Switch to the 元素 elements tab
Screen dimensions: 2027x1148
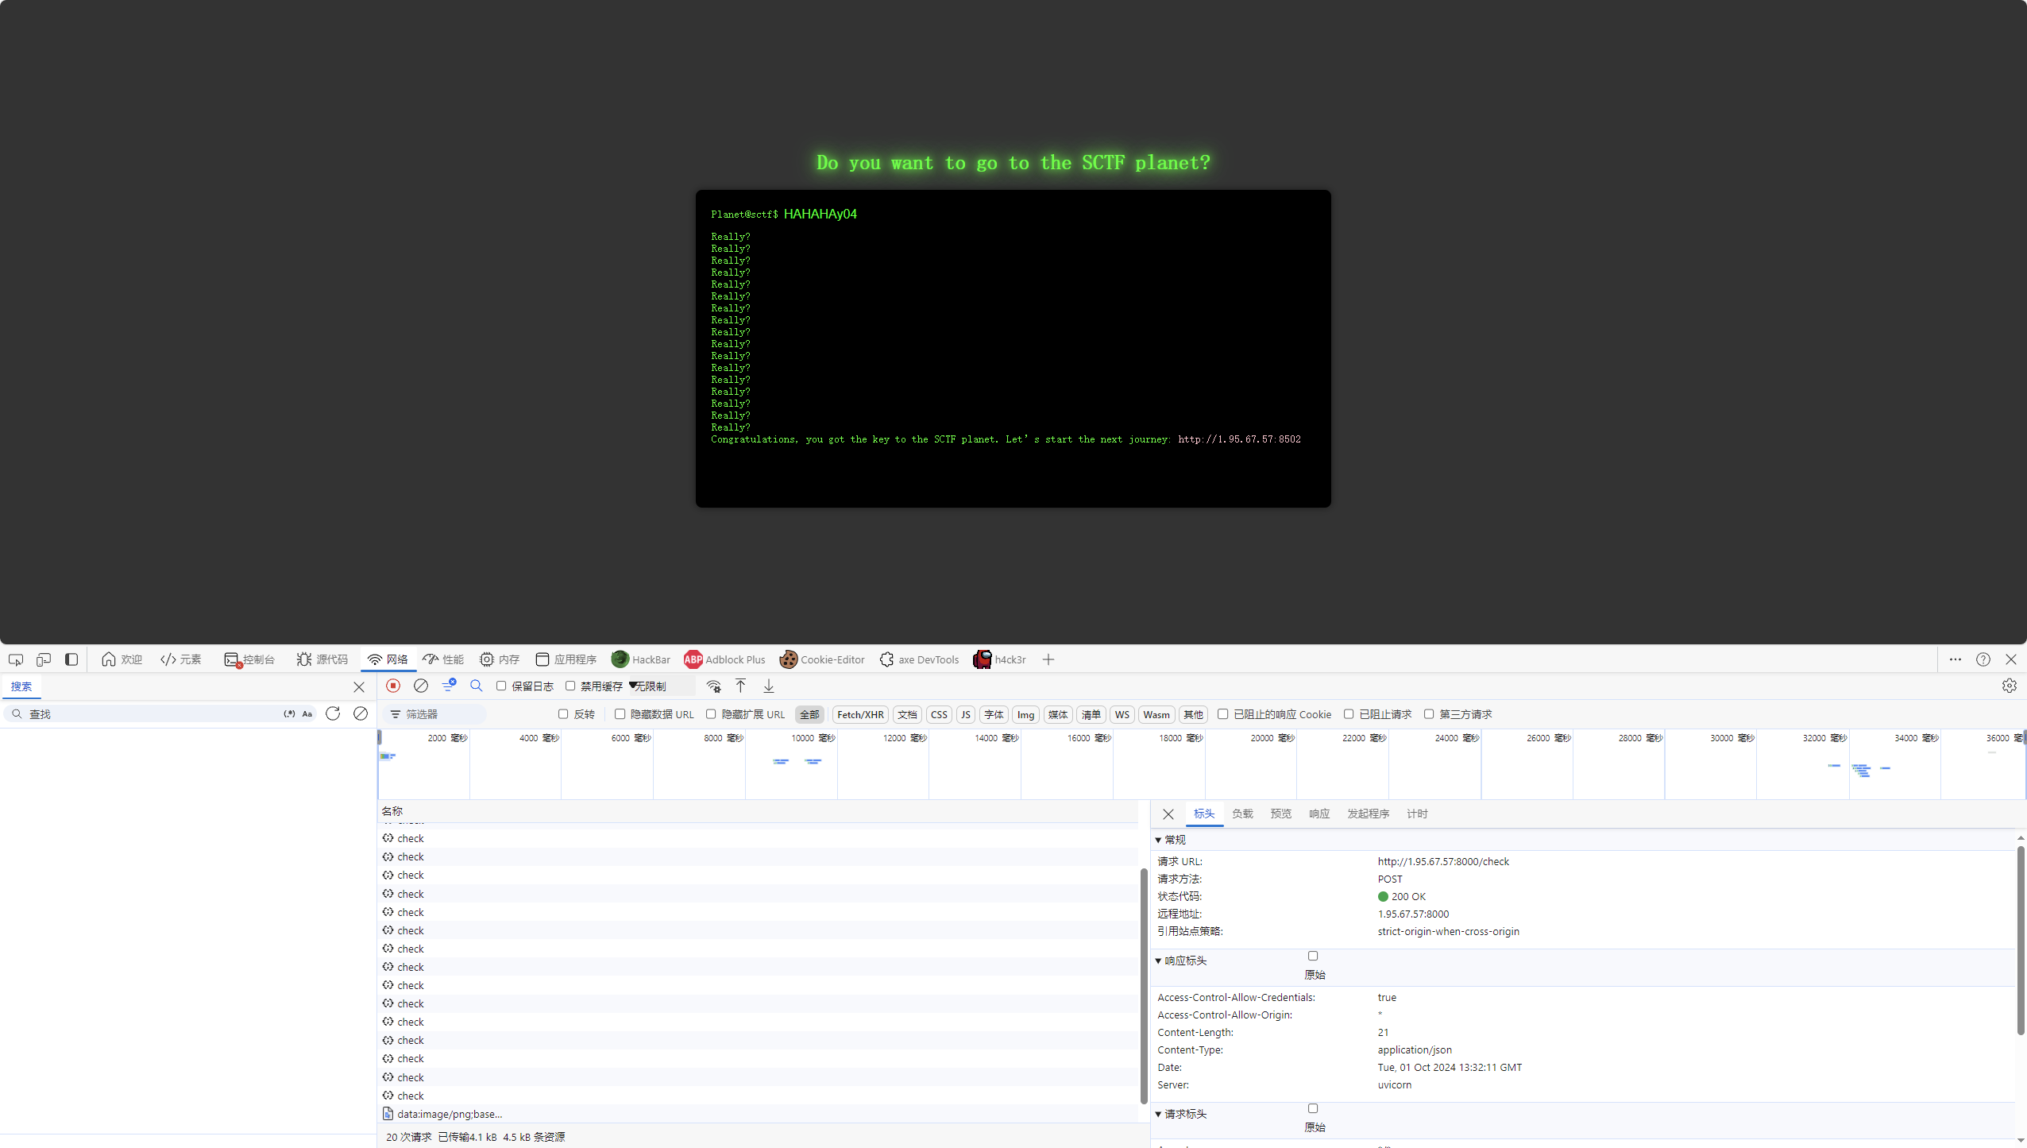pyautogui.click(x=181, y=659)
